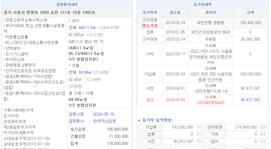Open the 감정평가내역 section header

67,4
